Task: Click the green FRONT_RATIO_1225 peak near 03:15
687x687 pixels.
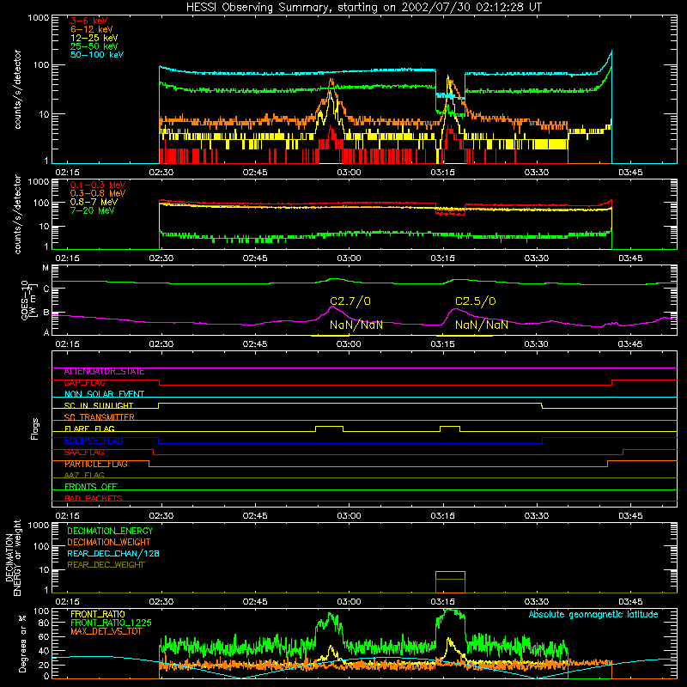Action: (x=450, y=612)
